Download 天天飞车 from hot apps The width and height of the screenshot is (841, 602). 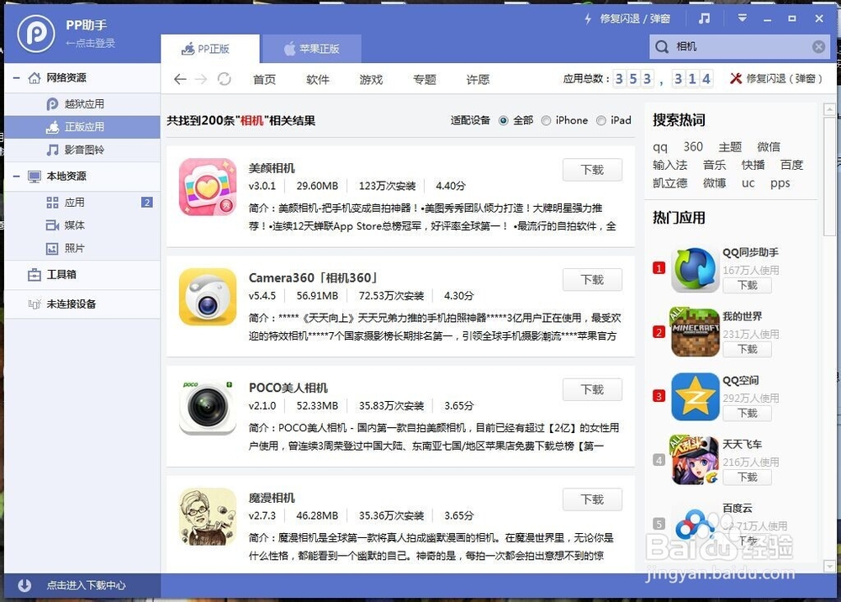tap(747, 477)
